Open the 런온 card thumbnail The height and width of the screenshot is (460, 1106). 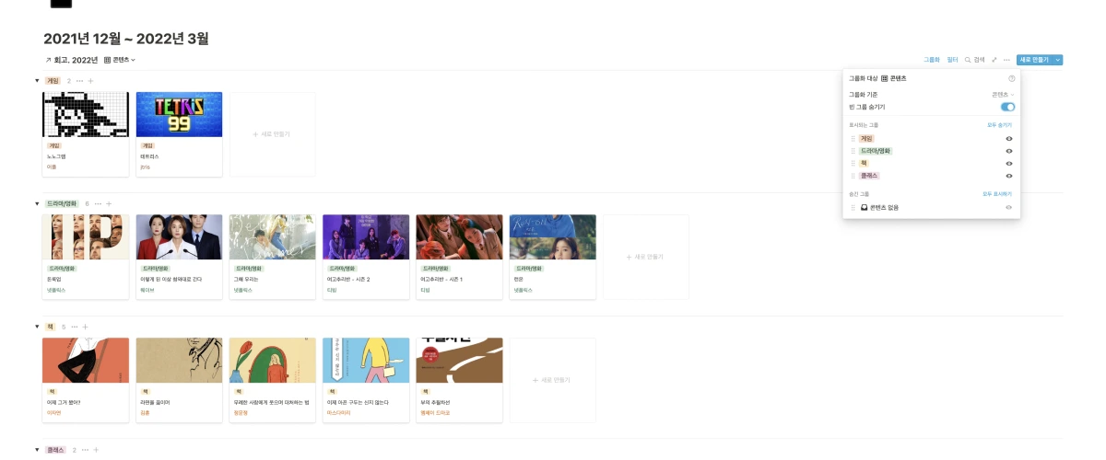[552, 237]
